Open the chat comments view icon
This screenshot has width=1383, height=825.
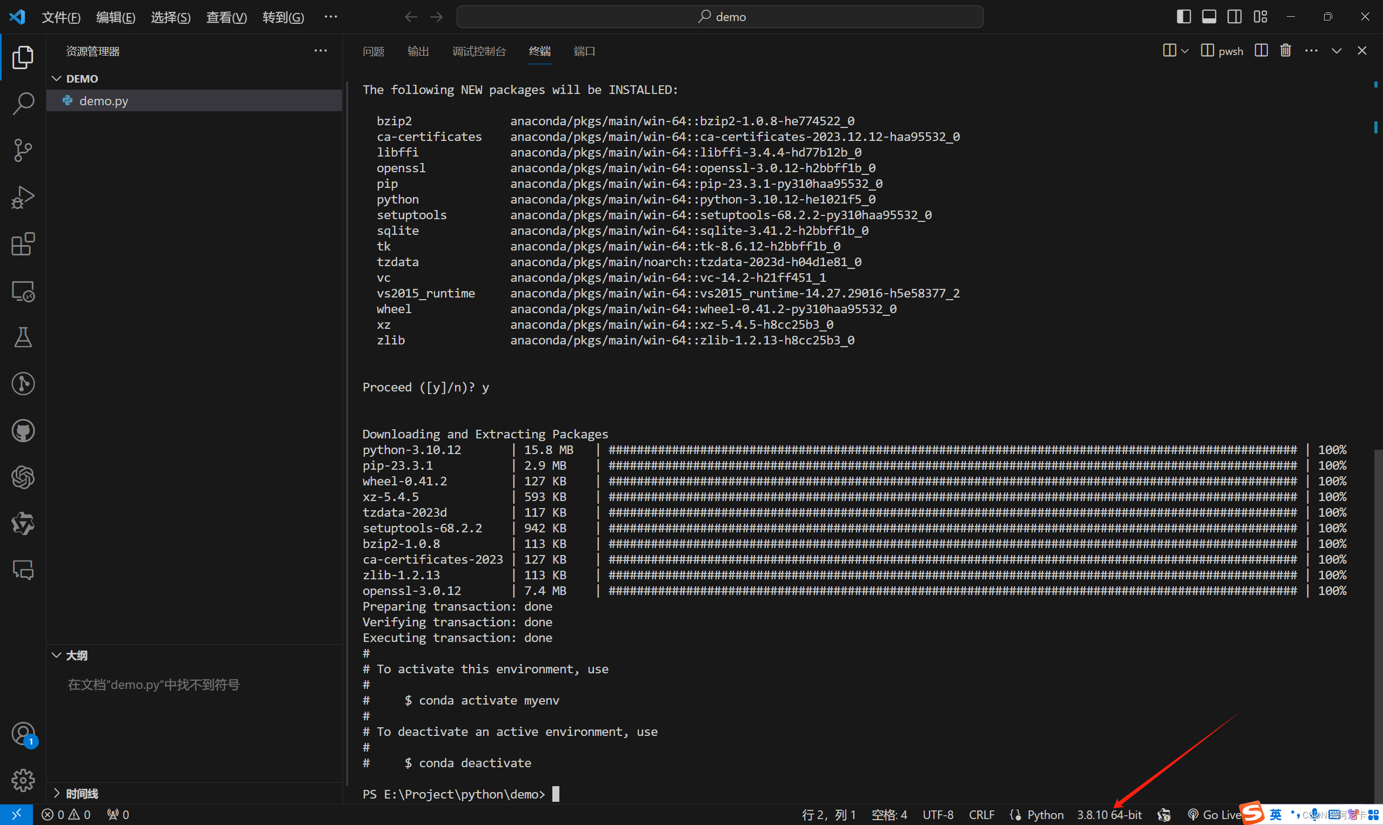pos(23,570)
